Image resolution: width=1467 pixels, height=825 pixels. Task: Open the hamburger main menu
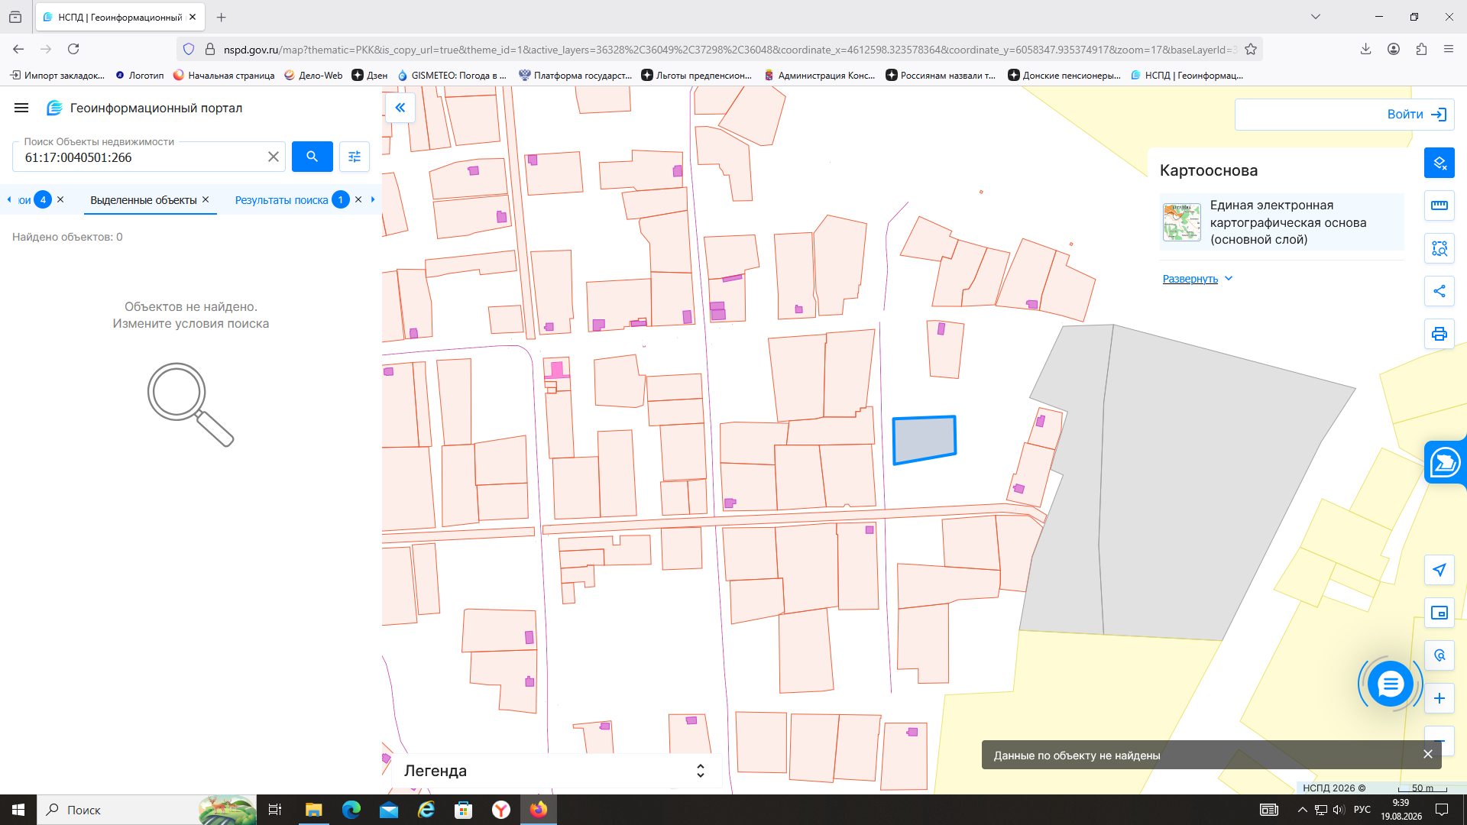(21, 108)
